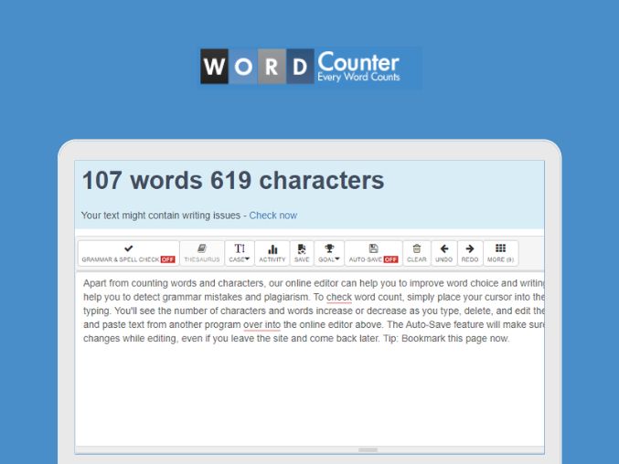619x464 pixels.
Task: Enable the Auto-Save toggle
Action: (373, 253)
